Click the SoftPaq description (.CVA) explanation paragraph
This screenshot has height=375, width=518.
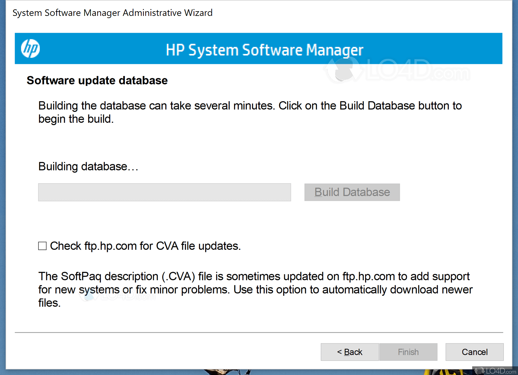tap(255, 290)
